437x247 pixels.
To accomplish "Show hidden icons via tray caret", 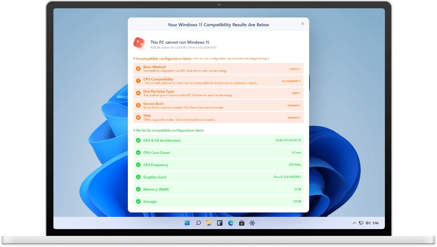I will click(355, 223).
